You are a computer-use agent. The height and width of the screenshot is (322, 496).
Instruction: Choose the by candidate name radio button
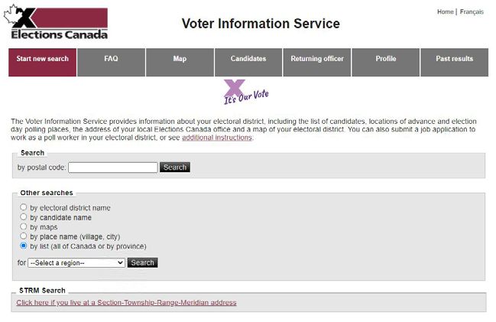pos(24,217)
